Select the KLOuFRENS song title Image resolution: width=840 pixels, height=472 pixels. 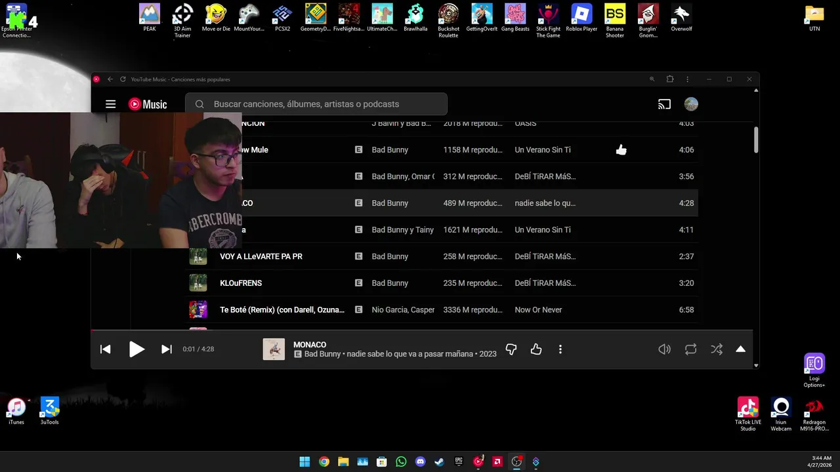241,283
